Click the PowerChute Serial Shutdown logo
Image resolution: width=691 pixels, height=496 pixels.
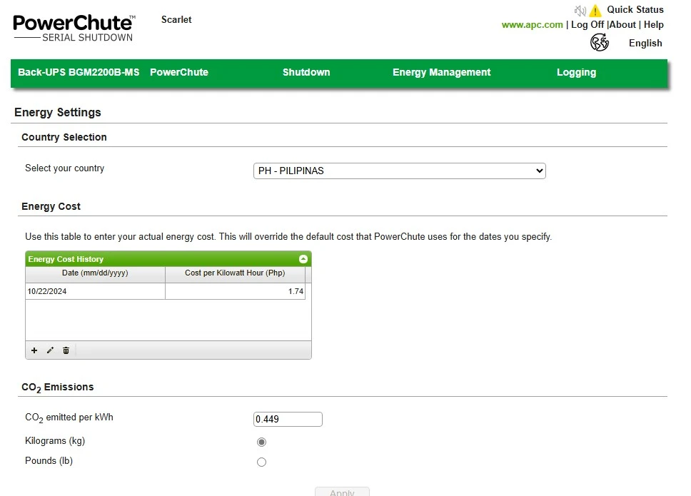point(74,29)
